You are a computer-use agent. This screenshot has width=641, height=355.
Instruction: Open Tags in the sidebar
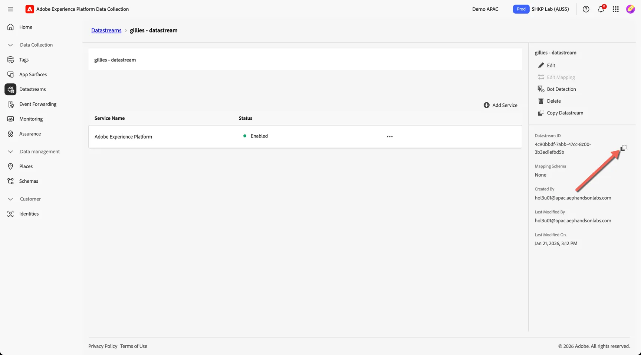(24, 60)
